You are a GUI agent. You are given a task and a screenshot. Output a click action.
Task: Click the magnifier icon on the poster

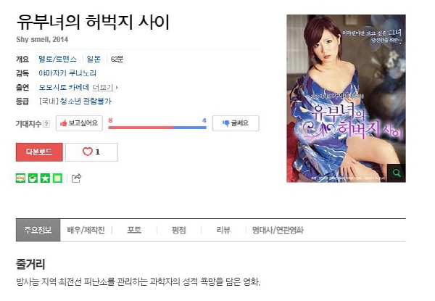pos(397,173)
